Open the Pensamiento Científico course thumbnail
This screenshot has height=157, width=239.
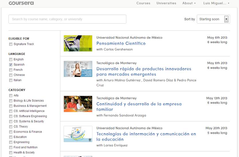click(78, 43)
